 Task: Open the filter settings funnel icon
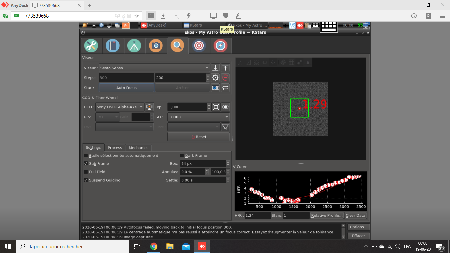225,127
